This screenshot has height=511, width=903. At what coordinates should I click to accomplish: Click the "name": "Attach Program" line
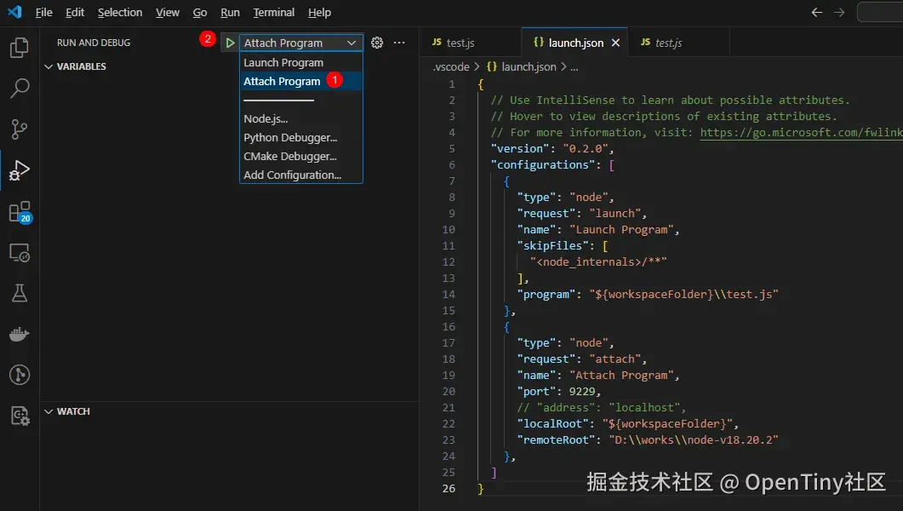(x=597, y=375)
